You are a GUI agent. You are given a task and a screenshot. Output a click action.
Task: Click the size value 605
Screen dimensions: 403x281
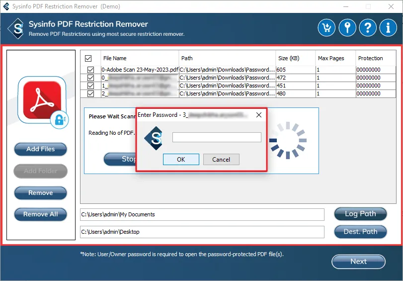[281, 70]
